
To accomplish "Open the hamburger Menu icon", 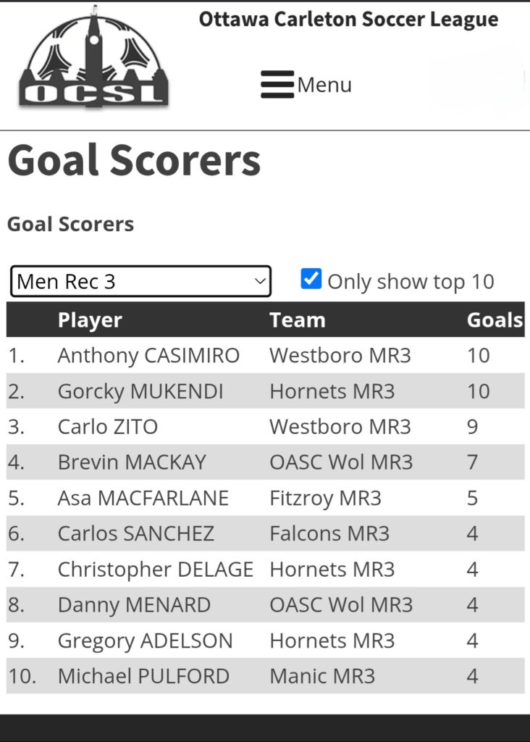I will (277, 85).
